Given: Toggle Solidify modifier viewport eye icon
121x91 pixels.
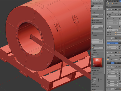Looking at the screenshot, I should pos(118,67).
